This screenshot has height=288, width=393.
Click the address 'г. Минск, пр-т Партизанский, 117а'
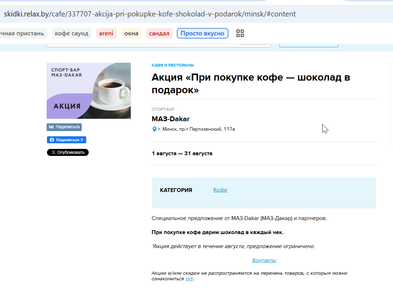196,129
